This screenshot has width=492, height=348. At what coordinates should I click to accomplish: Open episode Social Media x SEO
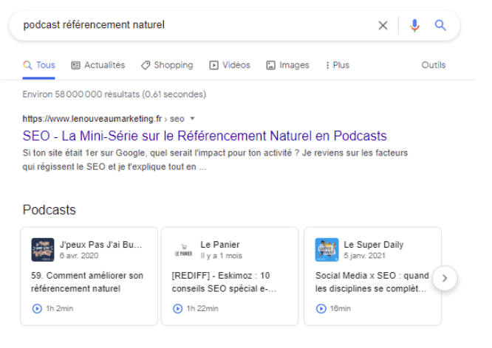point(372,282)
